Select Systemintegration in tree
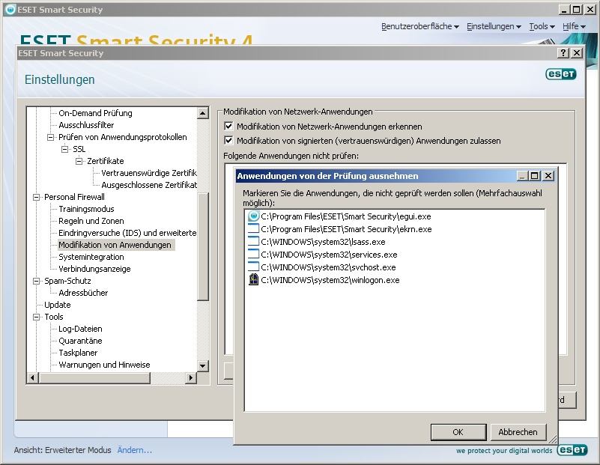The image size is (600, 465). click(91, 257)
